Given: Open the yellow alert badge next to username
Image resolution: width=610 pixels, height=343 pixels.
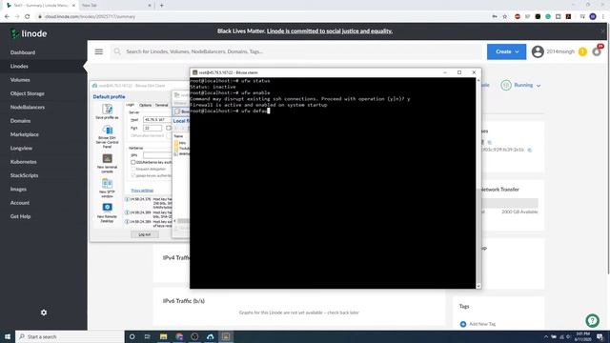Looking at the screenshot, I should (x=582, y=51).
